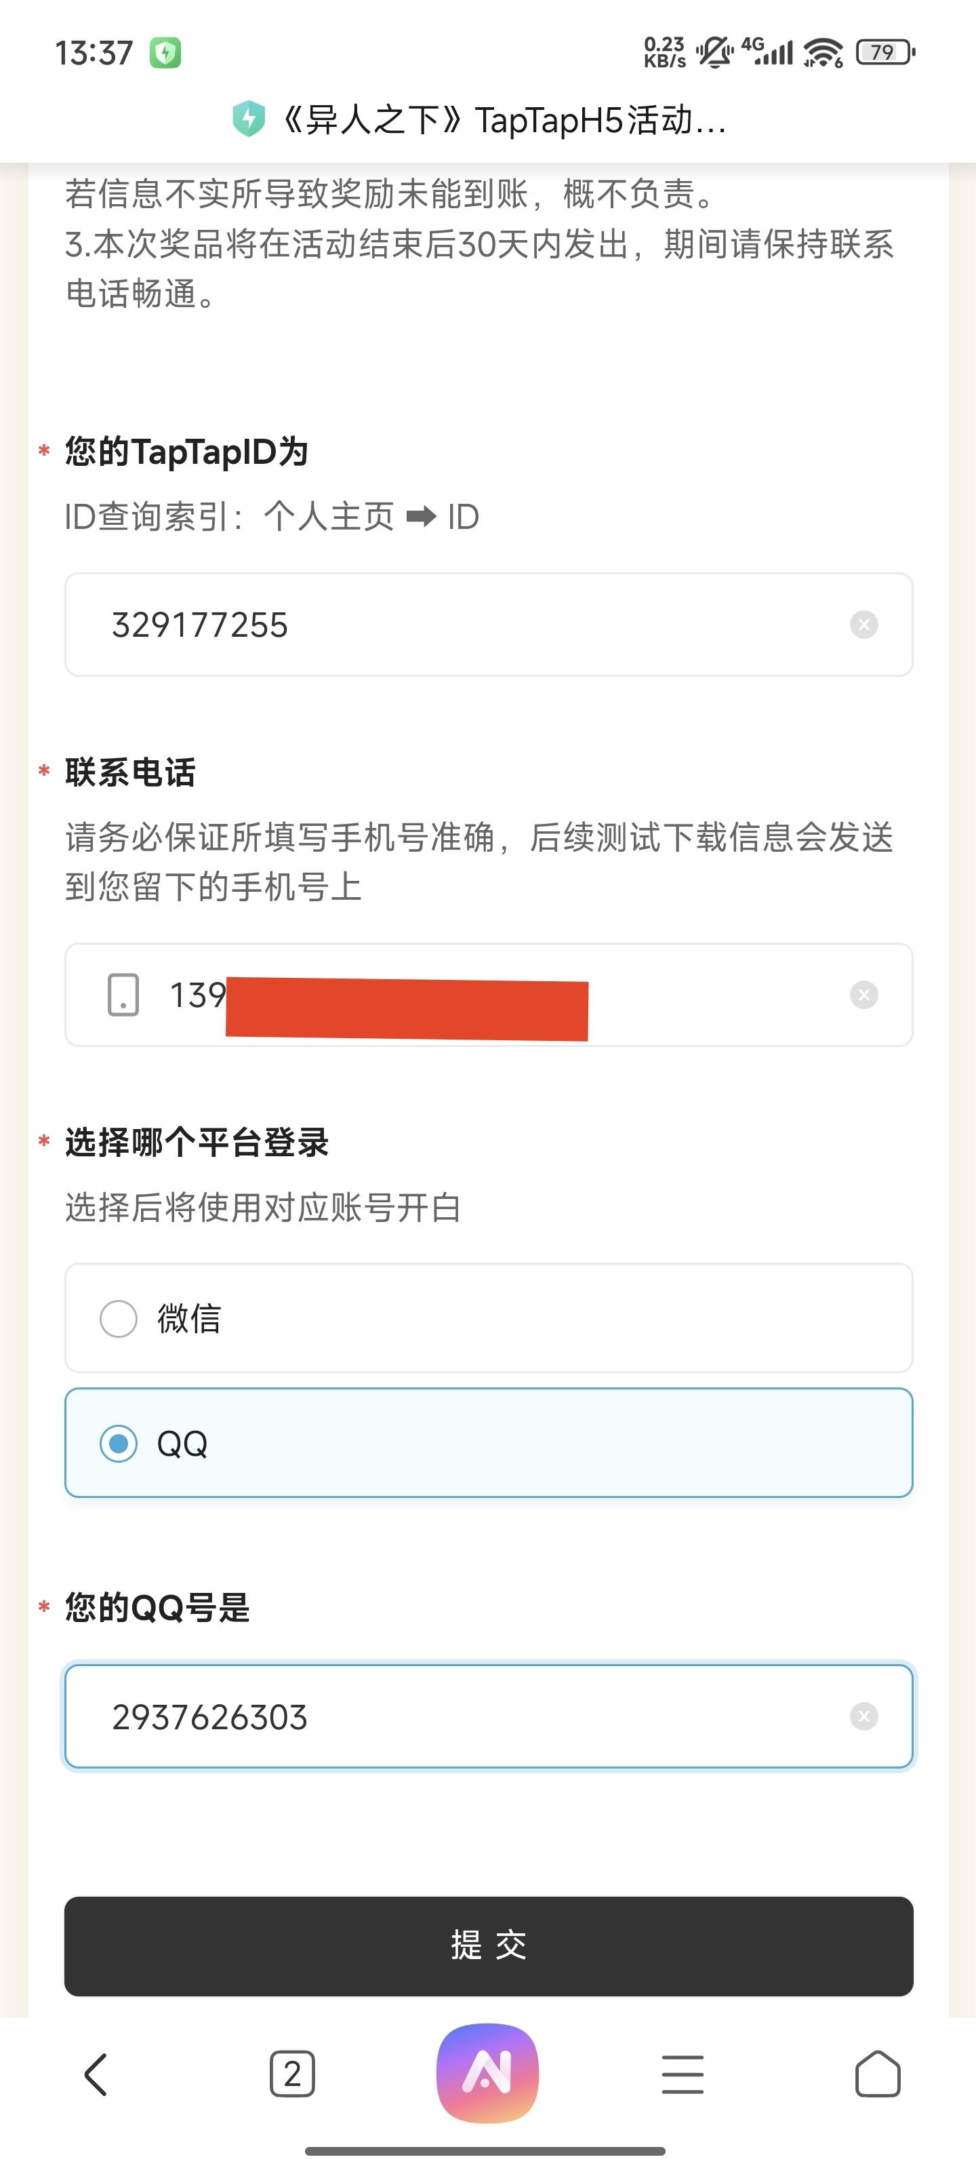
Task: Submit the form with 提交 button
Action: coord(489,1946)
